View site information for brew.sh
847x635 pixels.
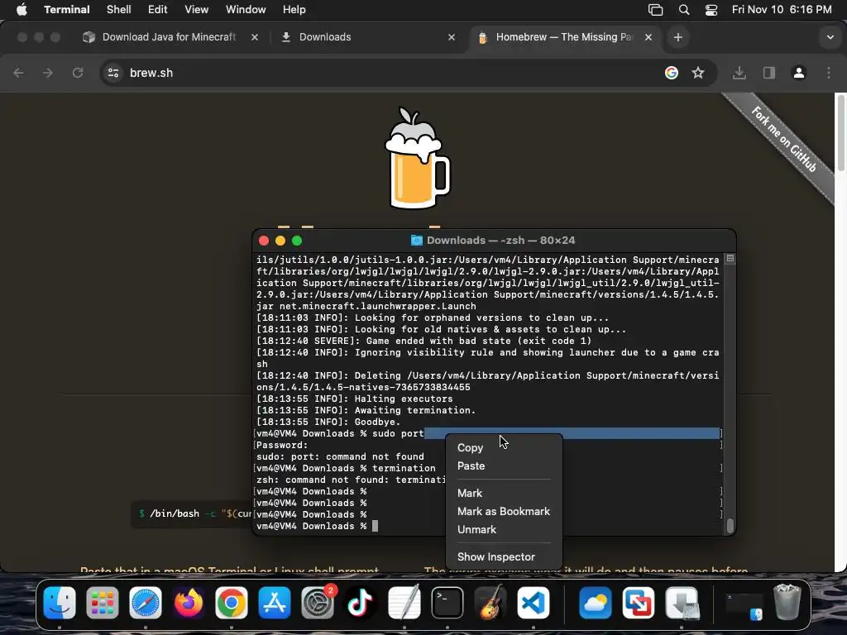[112, 73]
